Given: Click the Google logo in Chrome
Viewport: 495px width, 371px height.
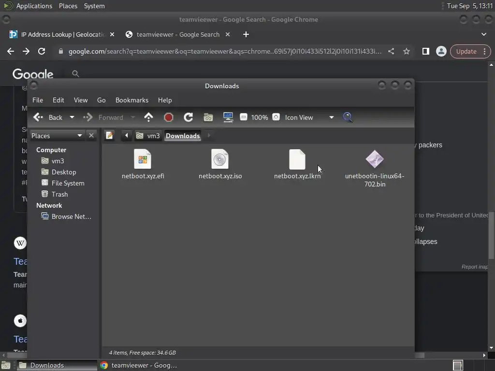Looking at the screenshot, I should (33, 74).
